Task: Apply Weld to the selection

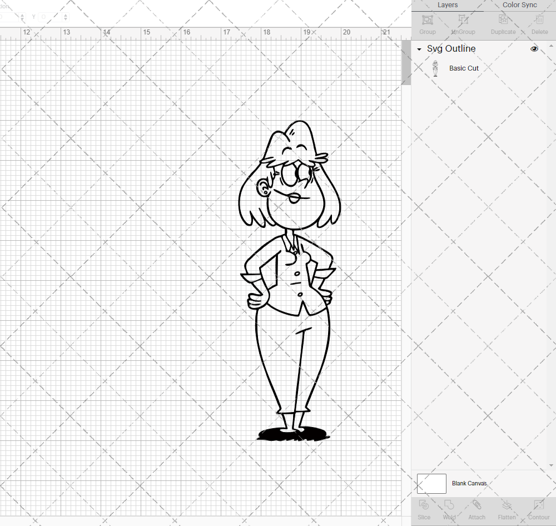Action: 449,509
